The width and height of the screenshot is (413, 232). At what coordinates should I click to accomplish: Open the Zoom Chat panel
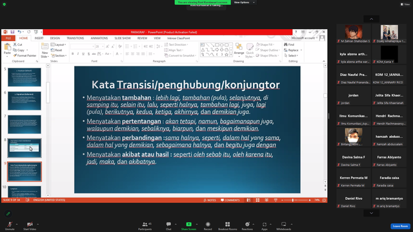click(x=168, y=226)
